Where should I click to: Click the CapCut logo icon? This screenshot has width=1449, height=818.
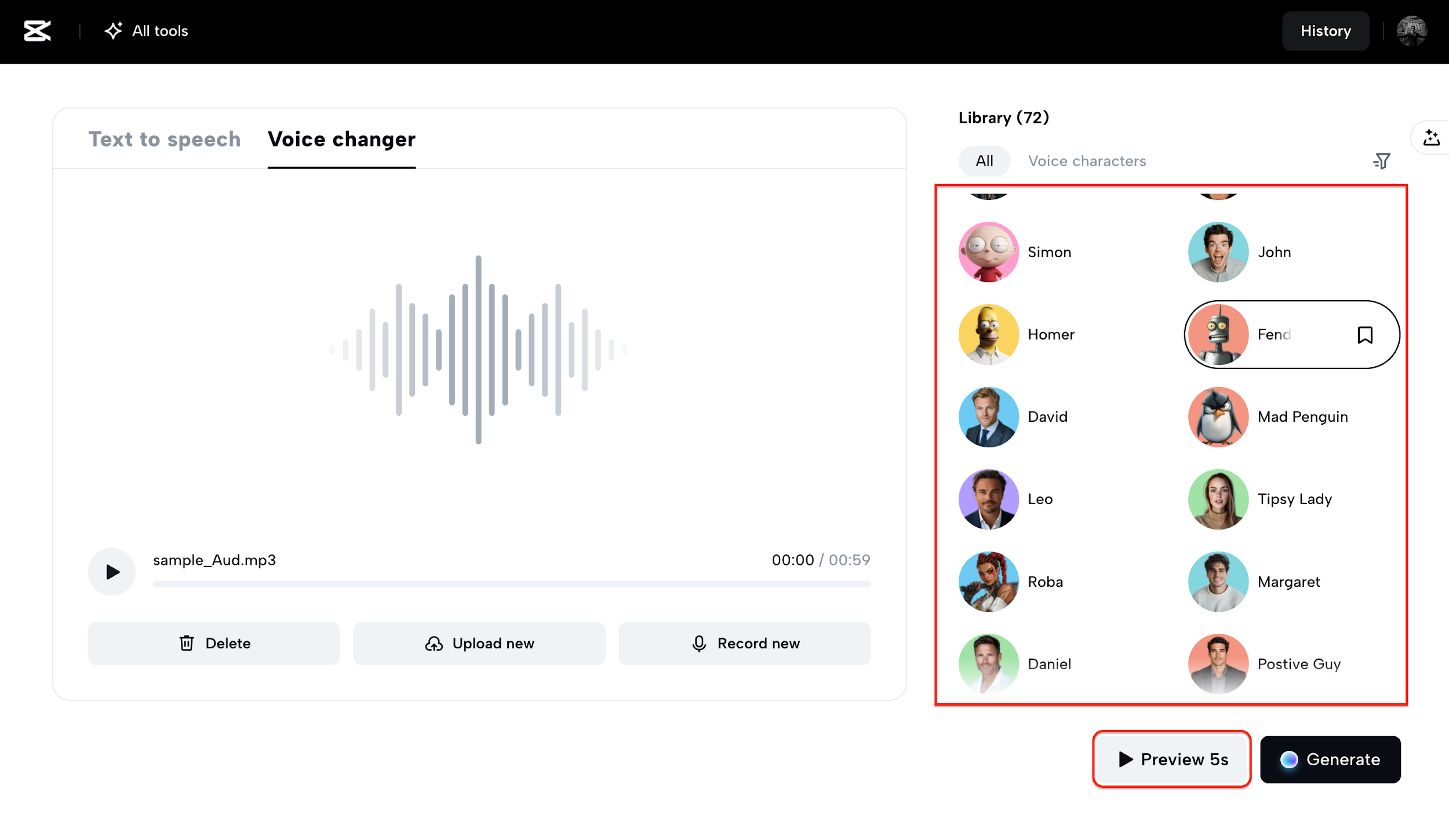(37, 31)
